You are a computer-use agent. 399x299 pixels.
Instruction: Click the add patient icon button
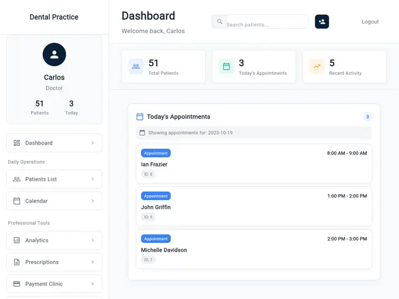tap(322, 22)
